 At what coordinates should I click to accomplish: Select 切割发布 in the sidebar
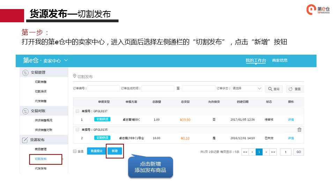coord(40,159)
